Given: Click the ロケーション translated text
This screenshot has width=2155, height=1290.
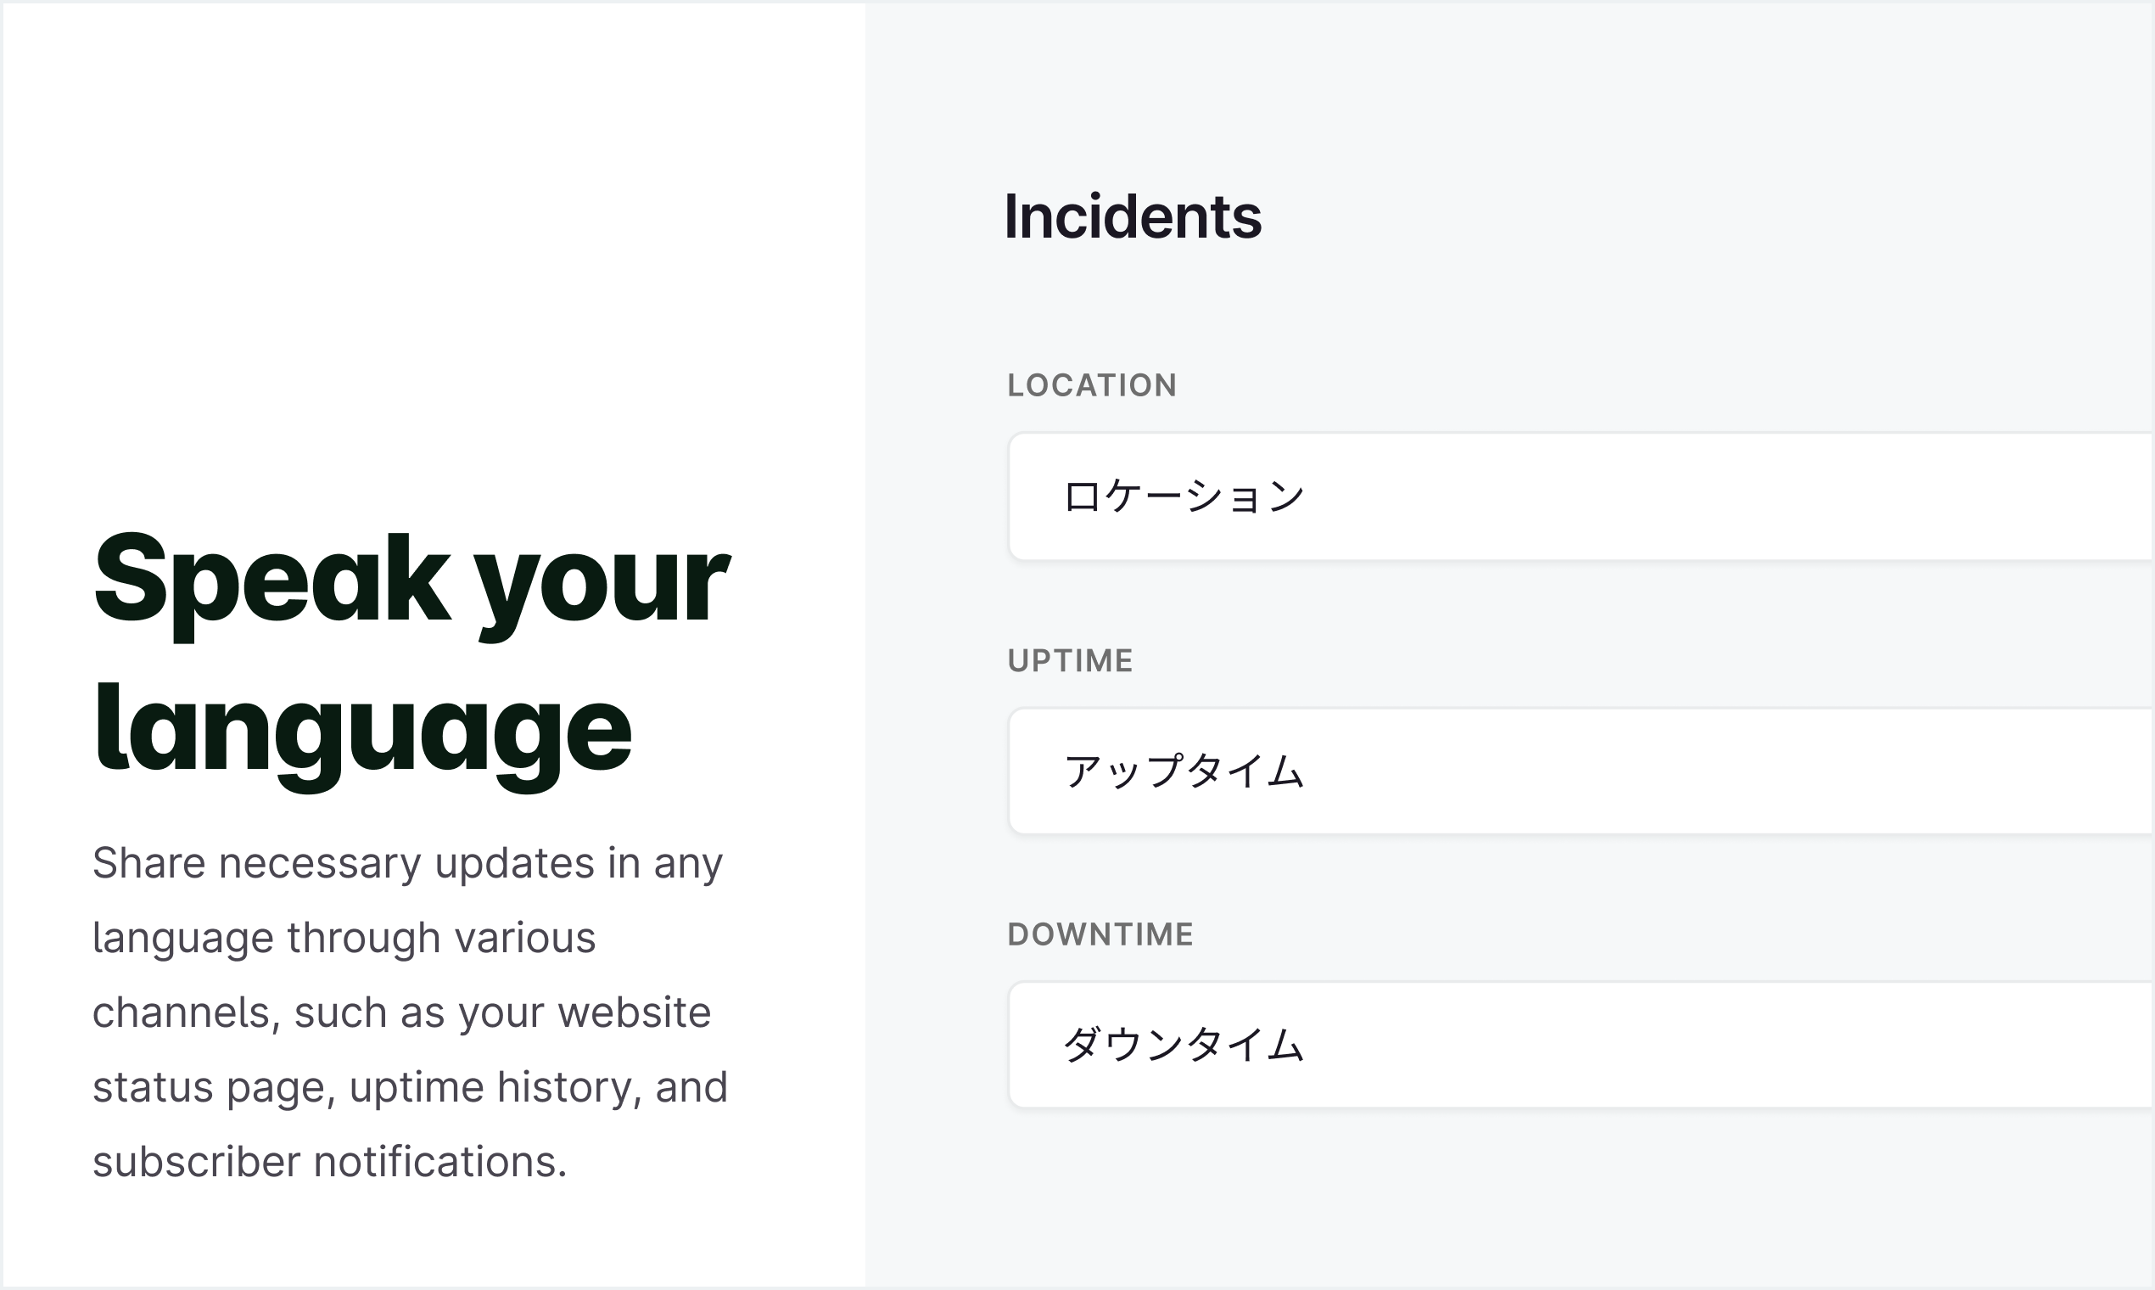Looking at the screenshot, I should (x=1184, y=497).
